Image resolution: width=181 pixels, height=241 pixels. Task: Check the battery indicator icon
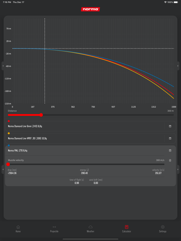176,2
